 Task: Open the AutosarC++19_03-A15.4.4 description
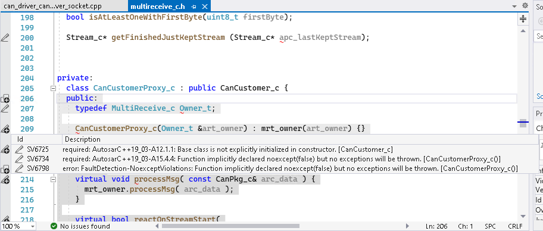[282, 159]
